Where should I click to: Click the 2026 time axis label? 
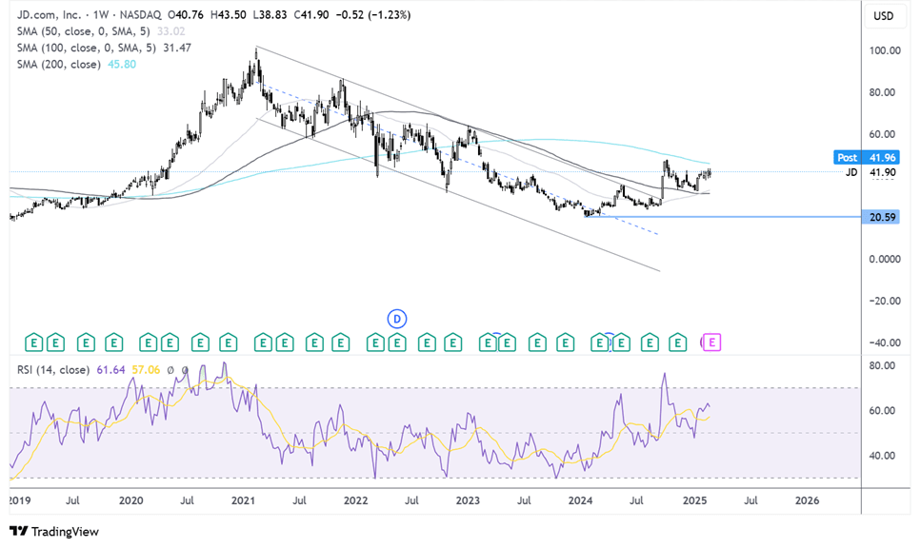[807, 500]
